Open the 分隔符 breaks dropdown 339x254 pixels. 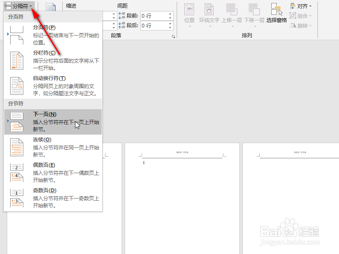click(19, 6)
